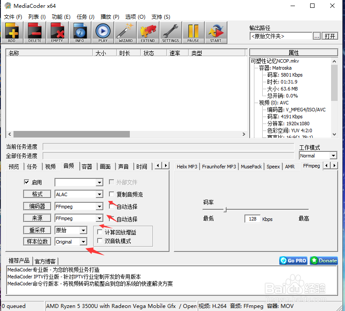
Task: Click the 样本位数 button
Action: click(37, 241)
